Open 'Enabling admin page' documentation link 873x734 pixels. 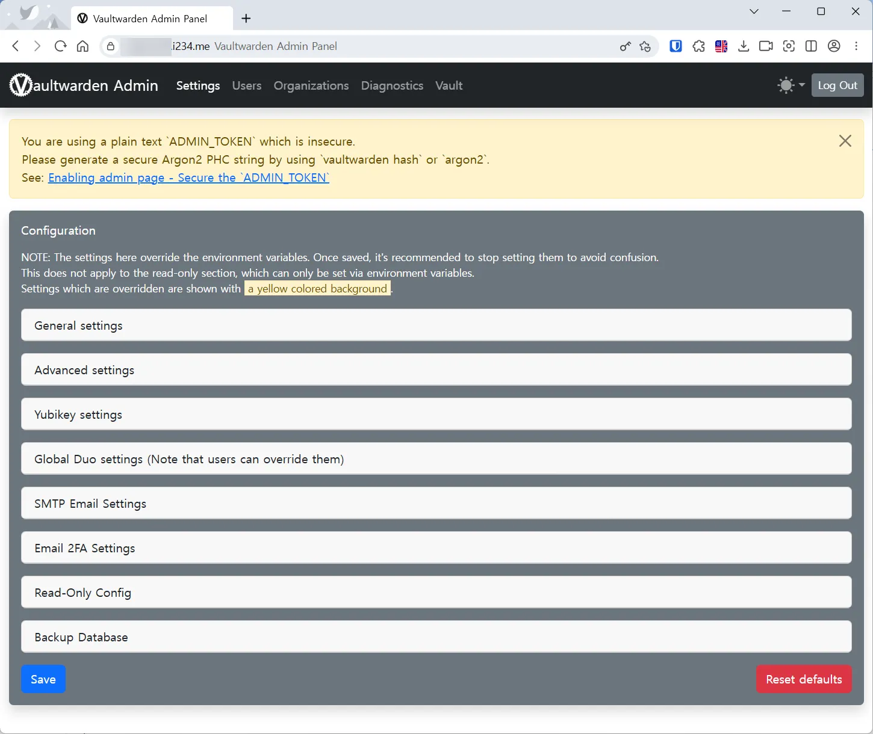click(188, 177)
